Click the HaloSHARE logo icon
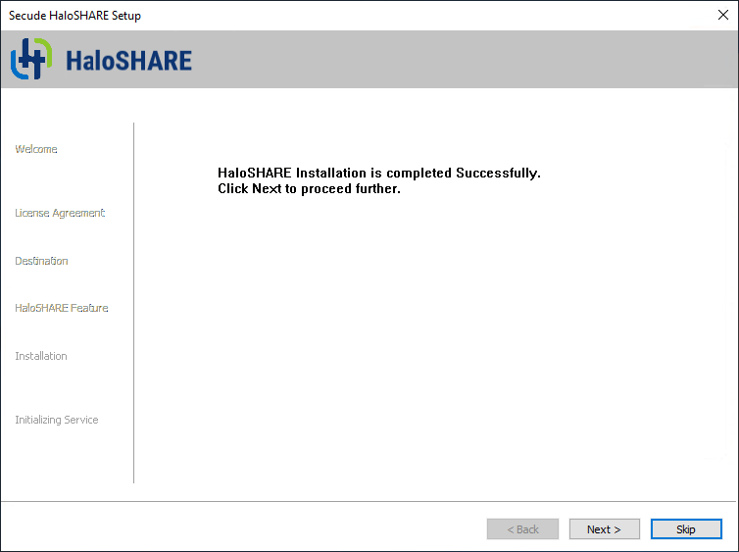The height and width of the screenshot is (552, 739). pyautogui.click(x=29, y=60)
